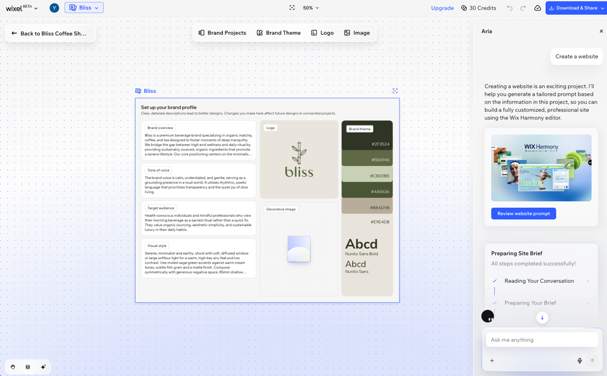
Task: Select the decorative image placeholder
Action: pyautogui.click(x=299, y=249)
